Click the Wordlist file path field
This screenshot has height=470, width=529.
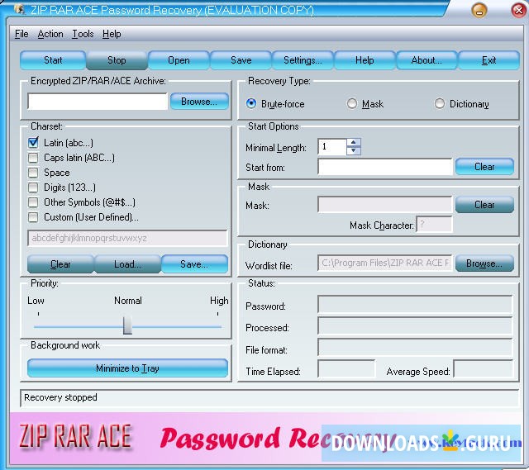click(384, 263)
